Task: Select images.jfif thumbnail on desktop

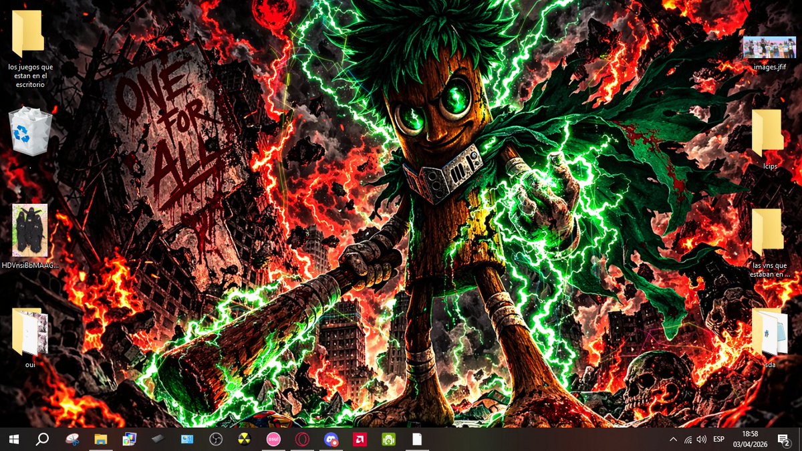Action: 769,53
